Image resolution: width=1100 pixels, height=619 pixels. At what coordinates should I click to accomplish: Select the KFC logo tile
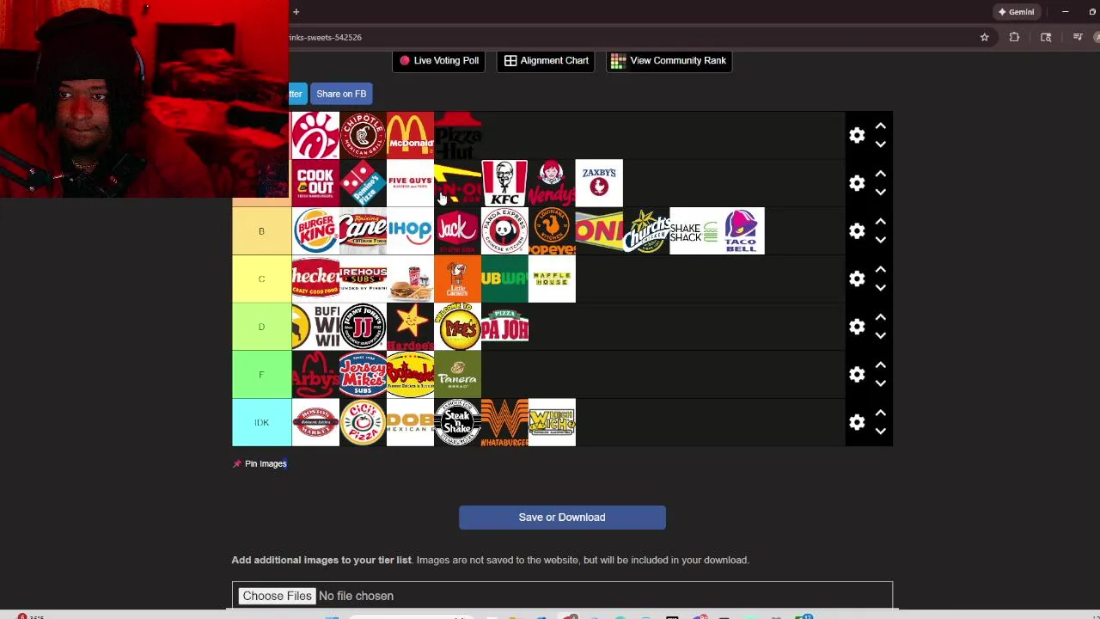click(x=504, y=183)
